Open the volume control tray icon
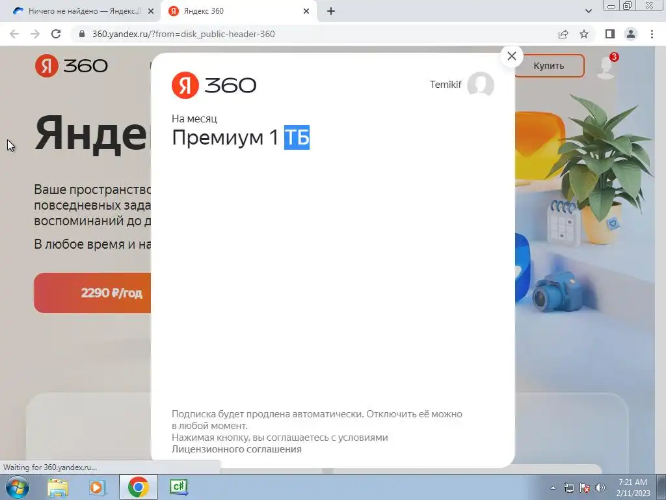666x500 pixels. (600, 488)
